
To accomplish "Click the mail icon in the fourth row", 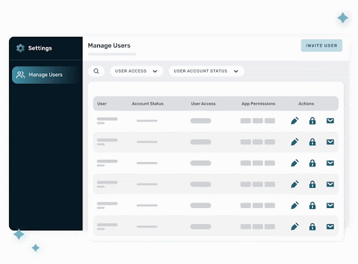I will pyautogui.click(x=330, y=184).
